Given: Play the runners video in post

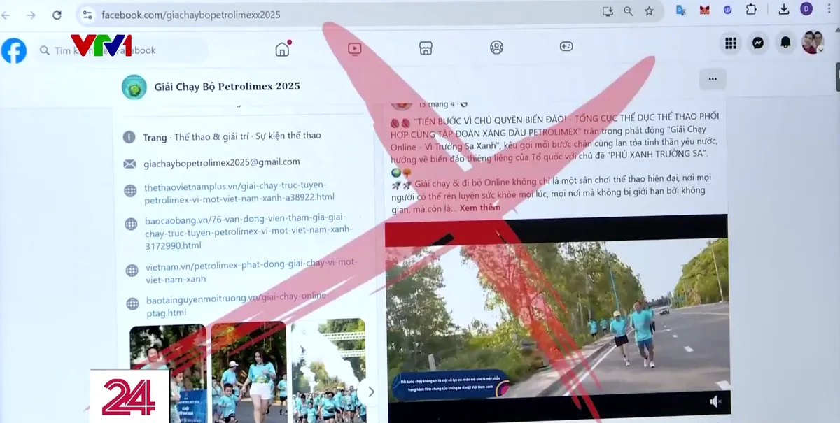Looking at the screenshot, I should pos(556,318).
